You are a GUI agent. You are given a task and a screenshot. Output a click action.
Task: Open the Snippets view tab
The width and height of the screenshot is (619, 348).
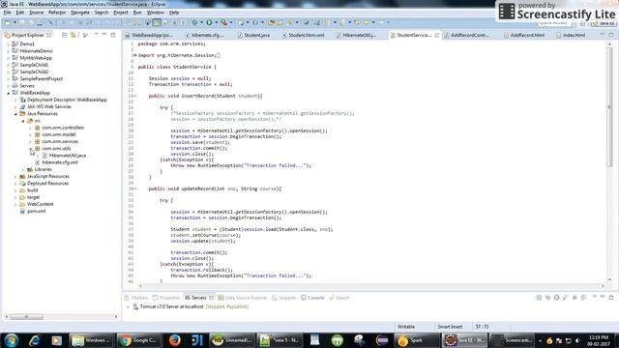pos(283,298)
